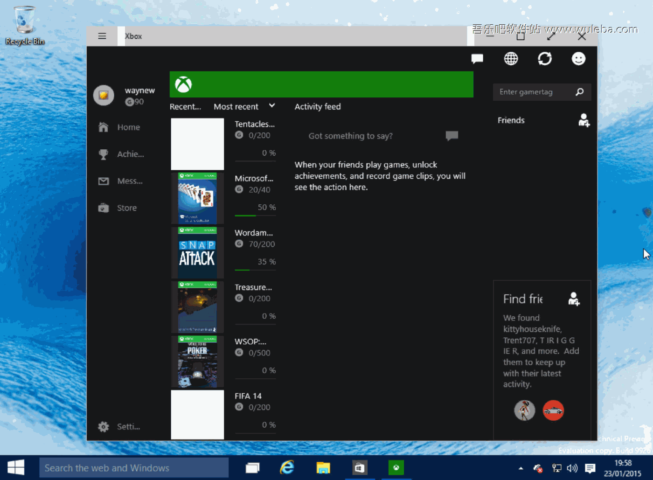Click the network tray icon
Image resolution: width=653 pixels, height=480 pixels.
pos(556,468)
